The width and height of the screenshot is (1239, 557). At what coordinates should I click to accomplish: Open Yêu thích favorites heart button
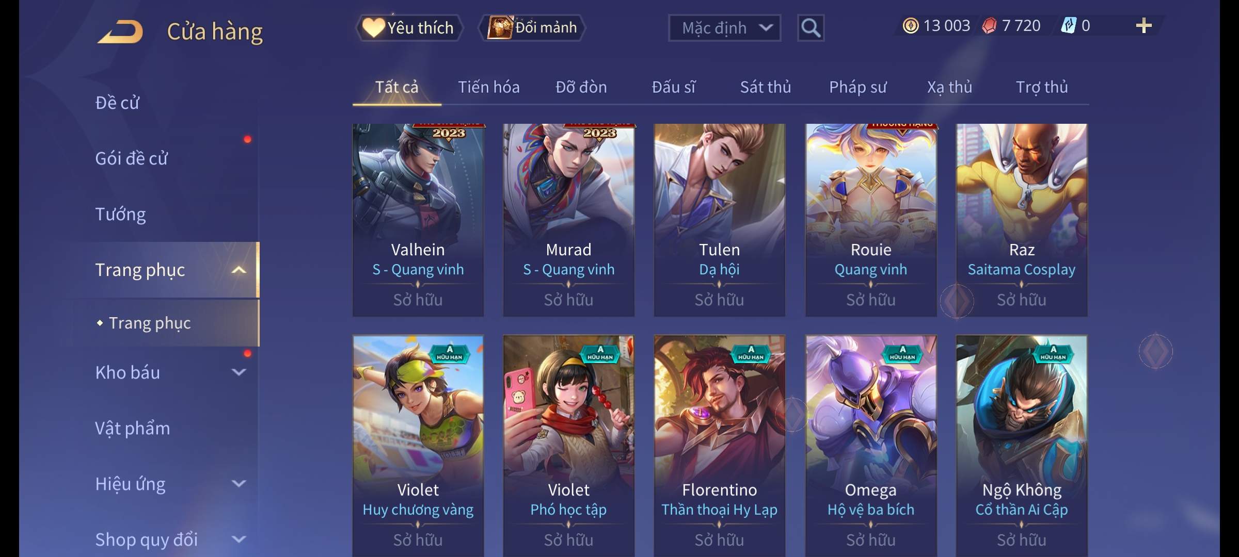(x=409, y=28)
